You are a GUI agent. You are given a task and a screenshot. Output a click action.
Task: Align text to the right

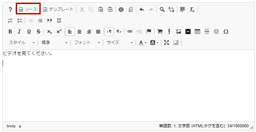tap(89, 31)
